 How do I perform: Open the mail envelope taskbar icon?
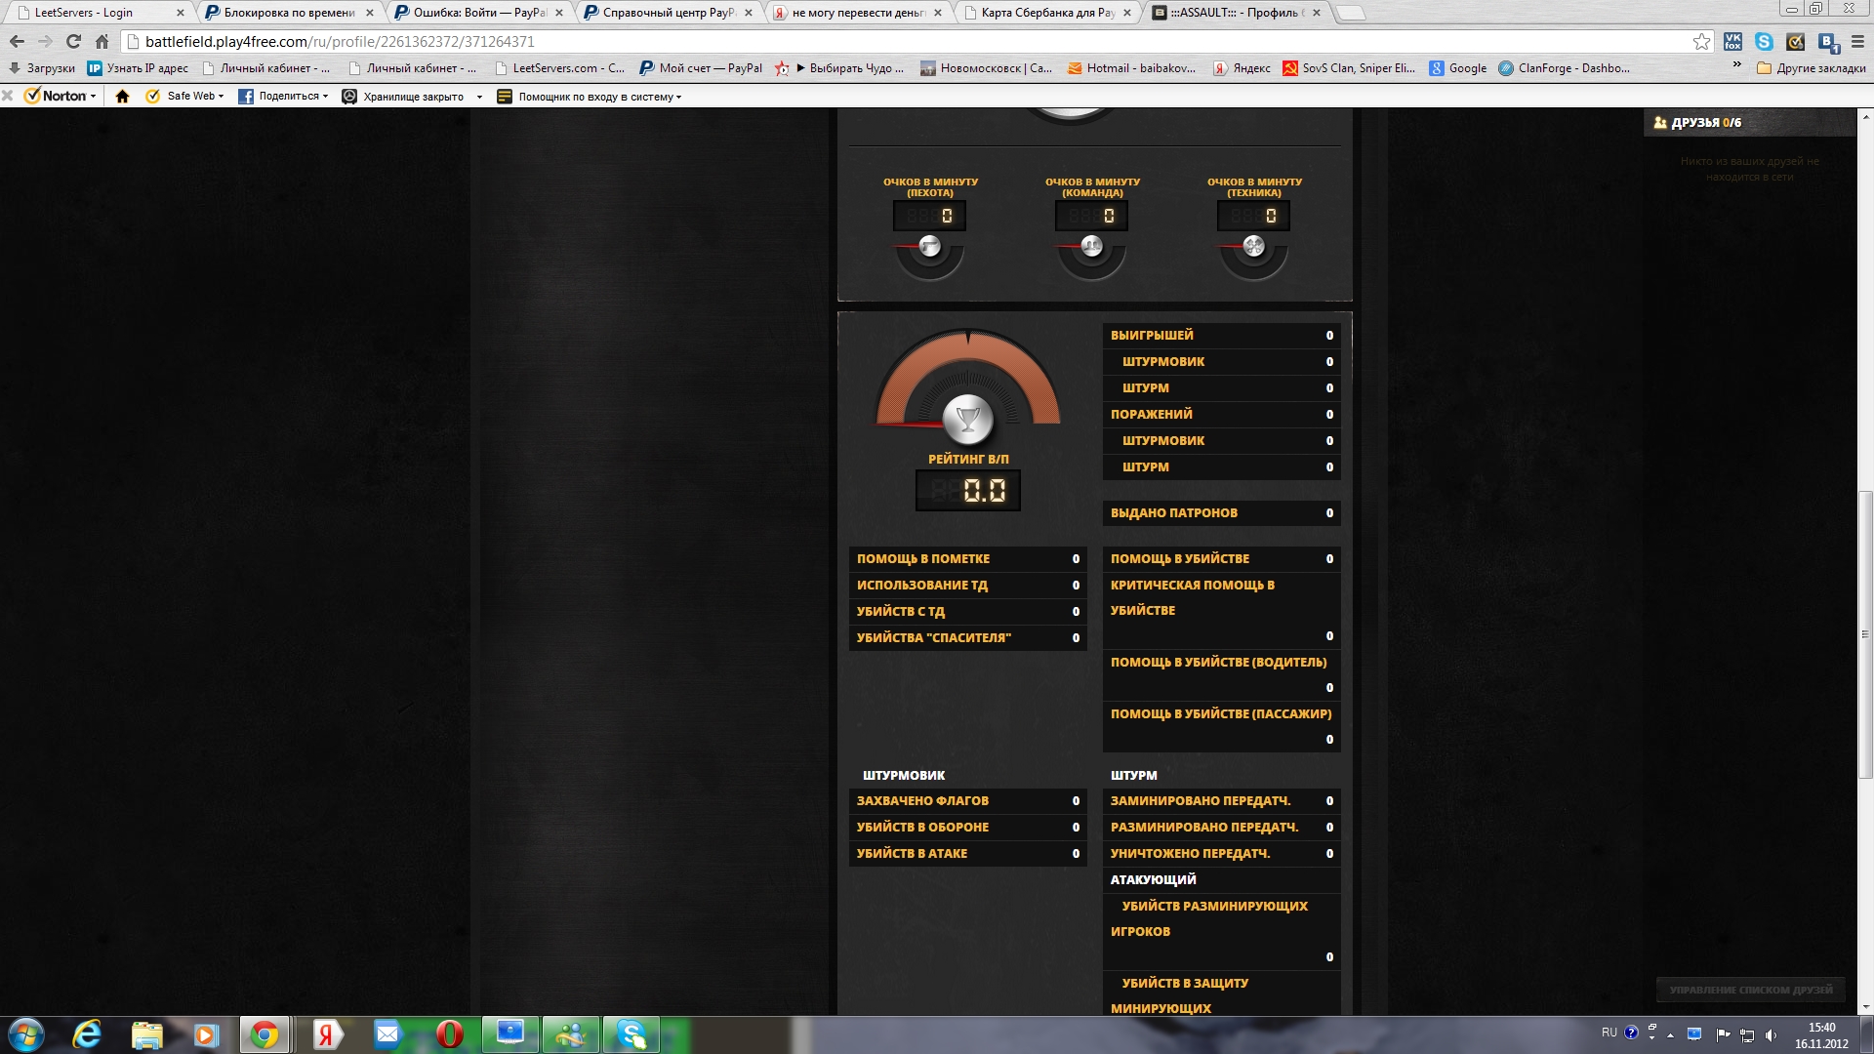[x=388, y=1034]
